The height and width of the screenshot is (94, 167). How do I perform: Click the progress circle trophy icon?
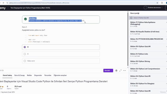pos(145,8)
